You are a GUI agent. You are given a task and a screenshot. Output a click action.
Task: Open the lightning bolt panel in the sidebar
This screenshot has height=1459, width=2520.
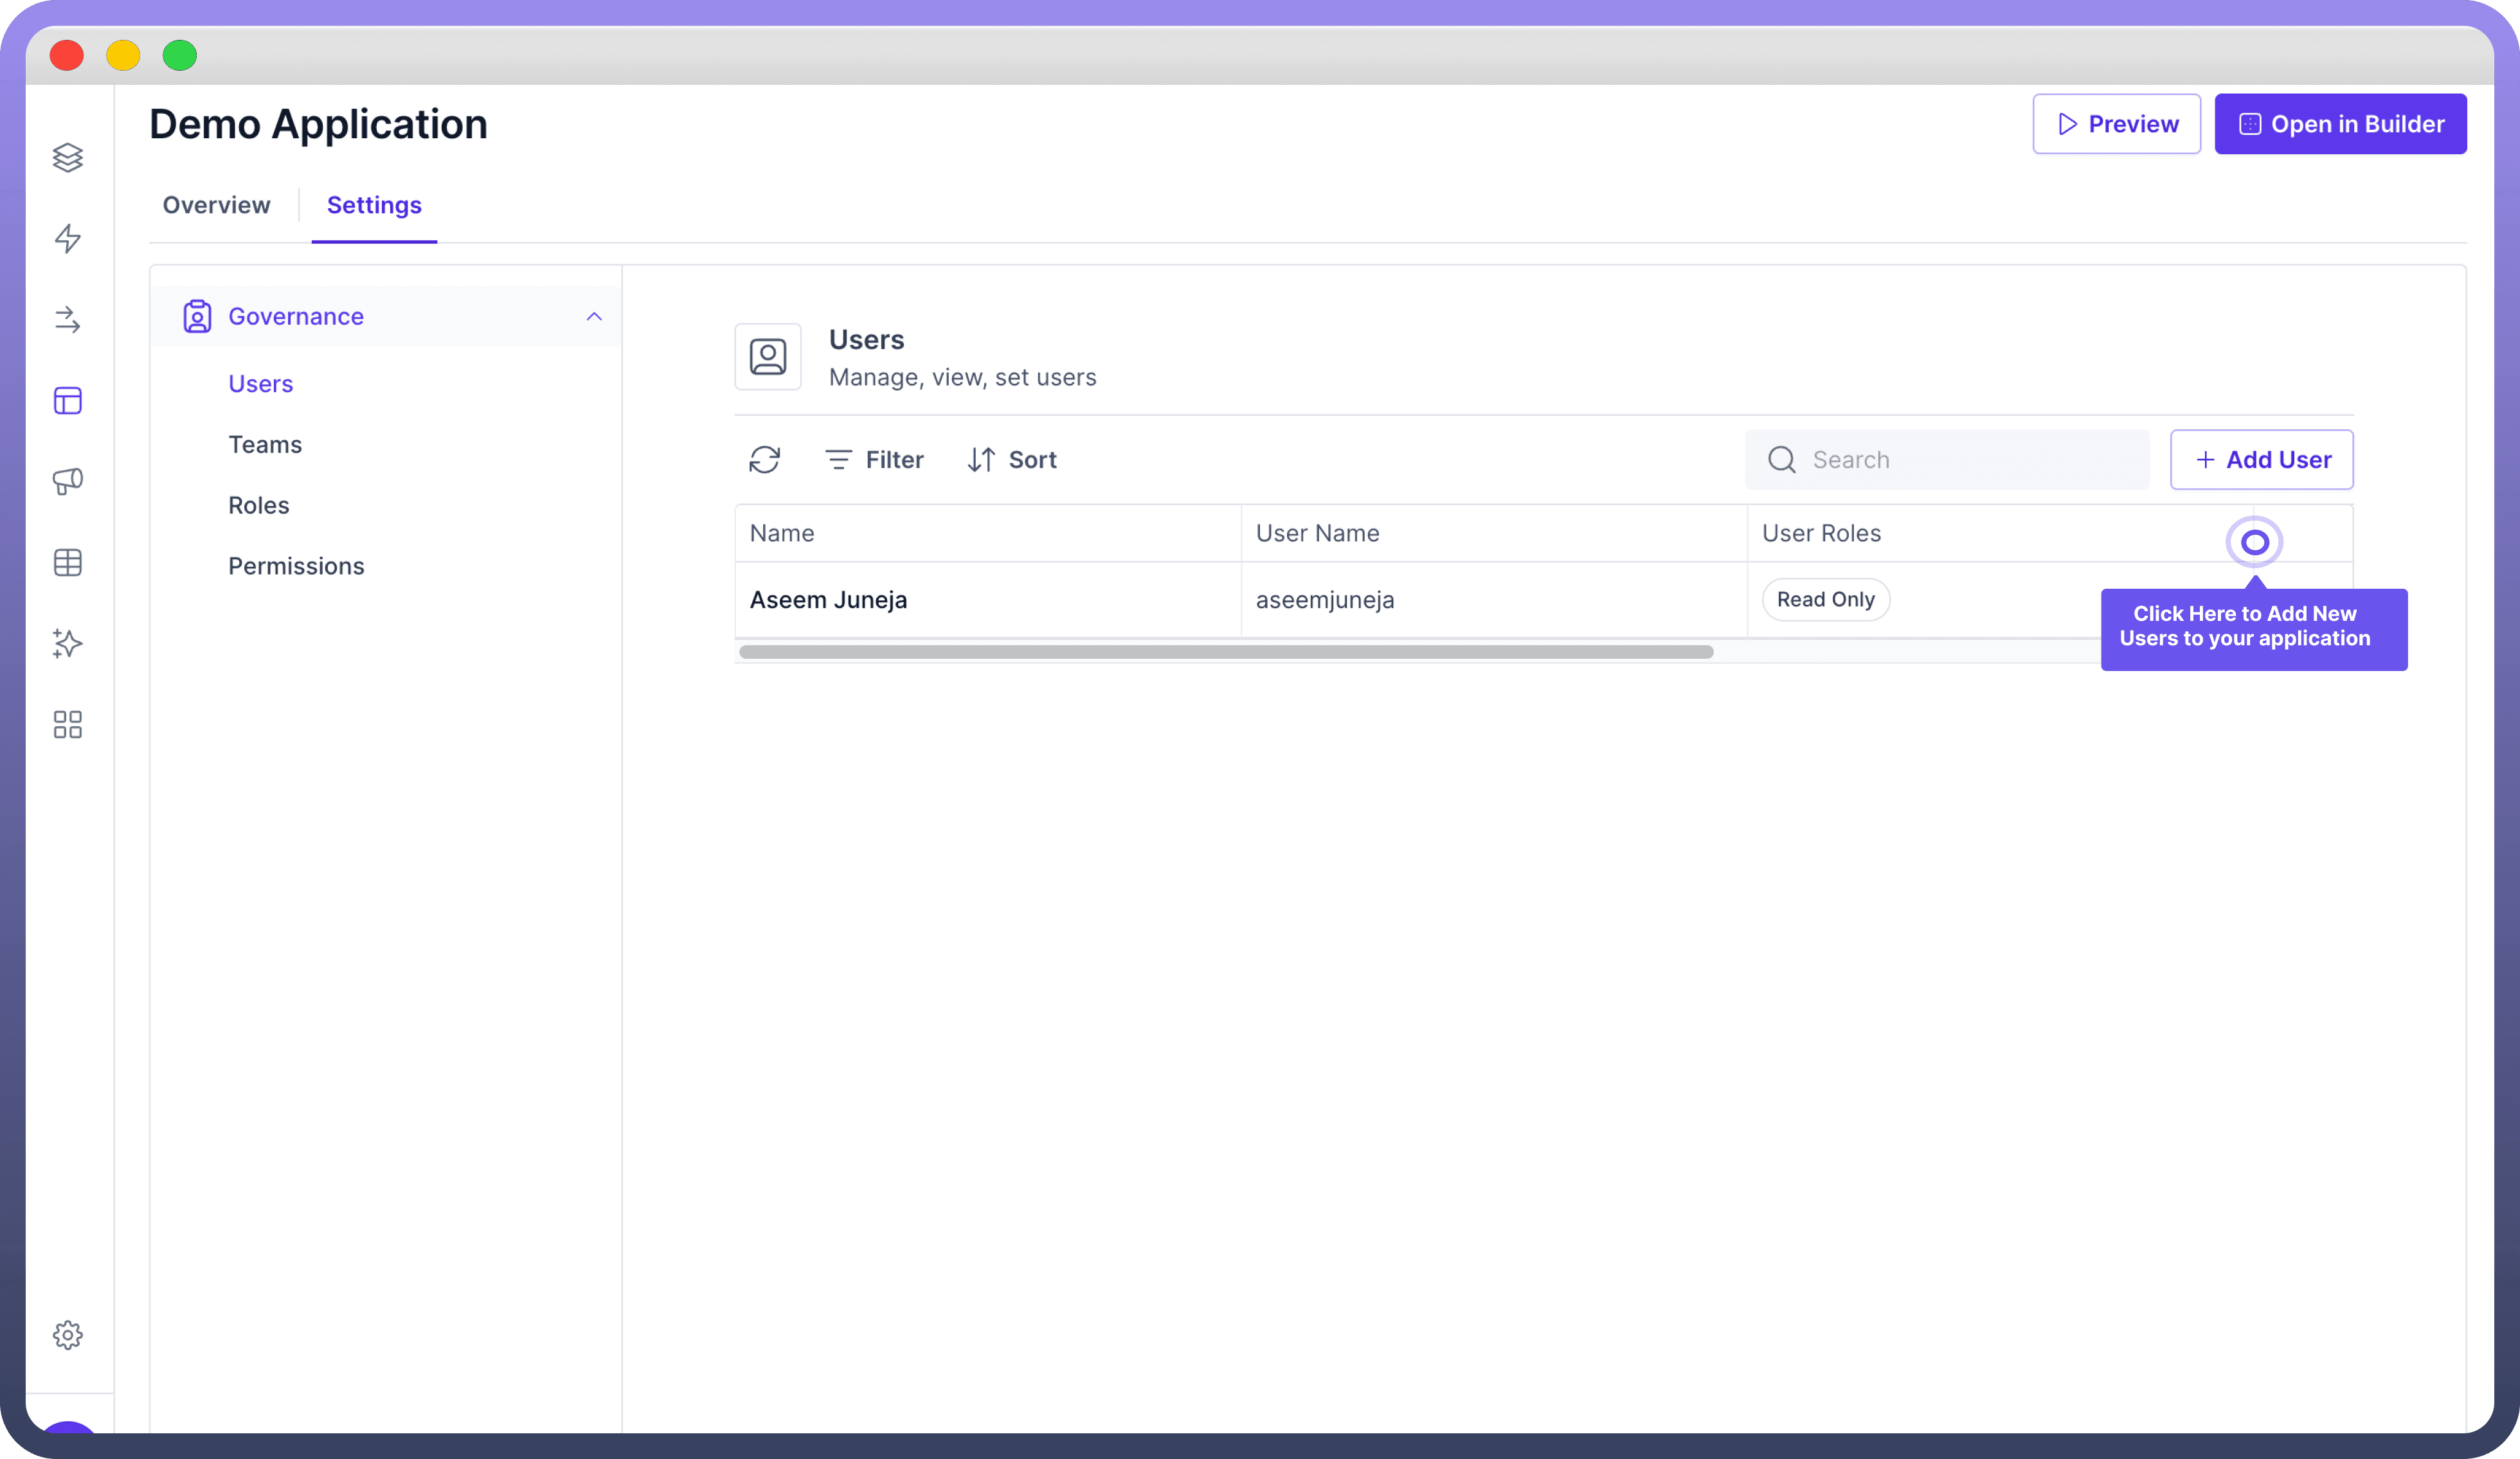point(67,239)
